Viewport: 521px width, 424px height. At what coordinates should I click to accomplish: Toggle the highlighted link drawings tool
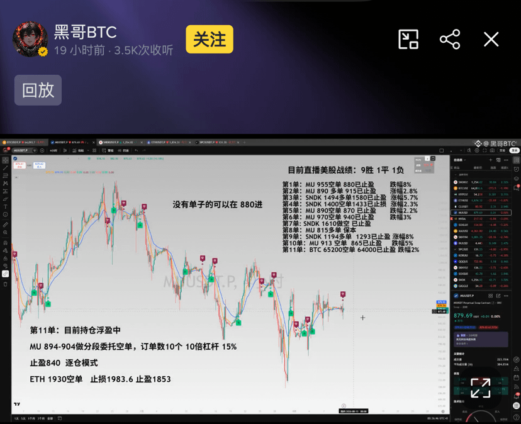coord(5,274)
